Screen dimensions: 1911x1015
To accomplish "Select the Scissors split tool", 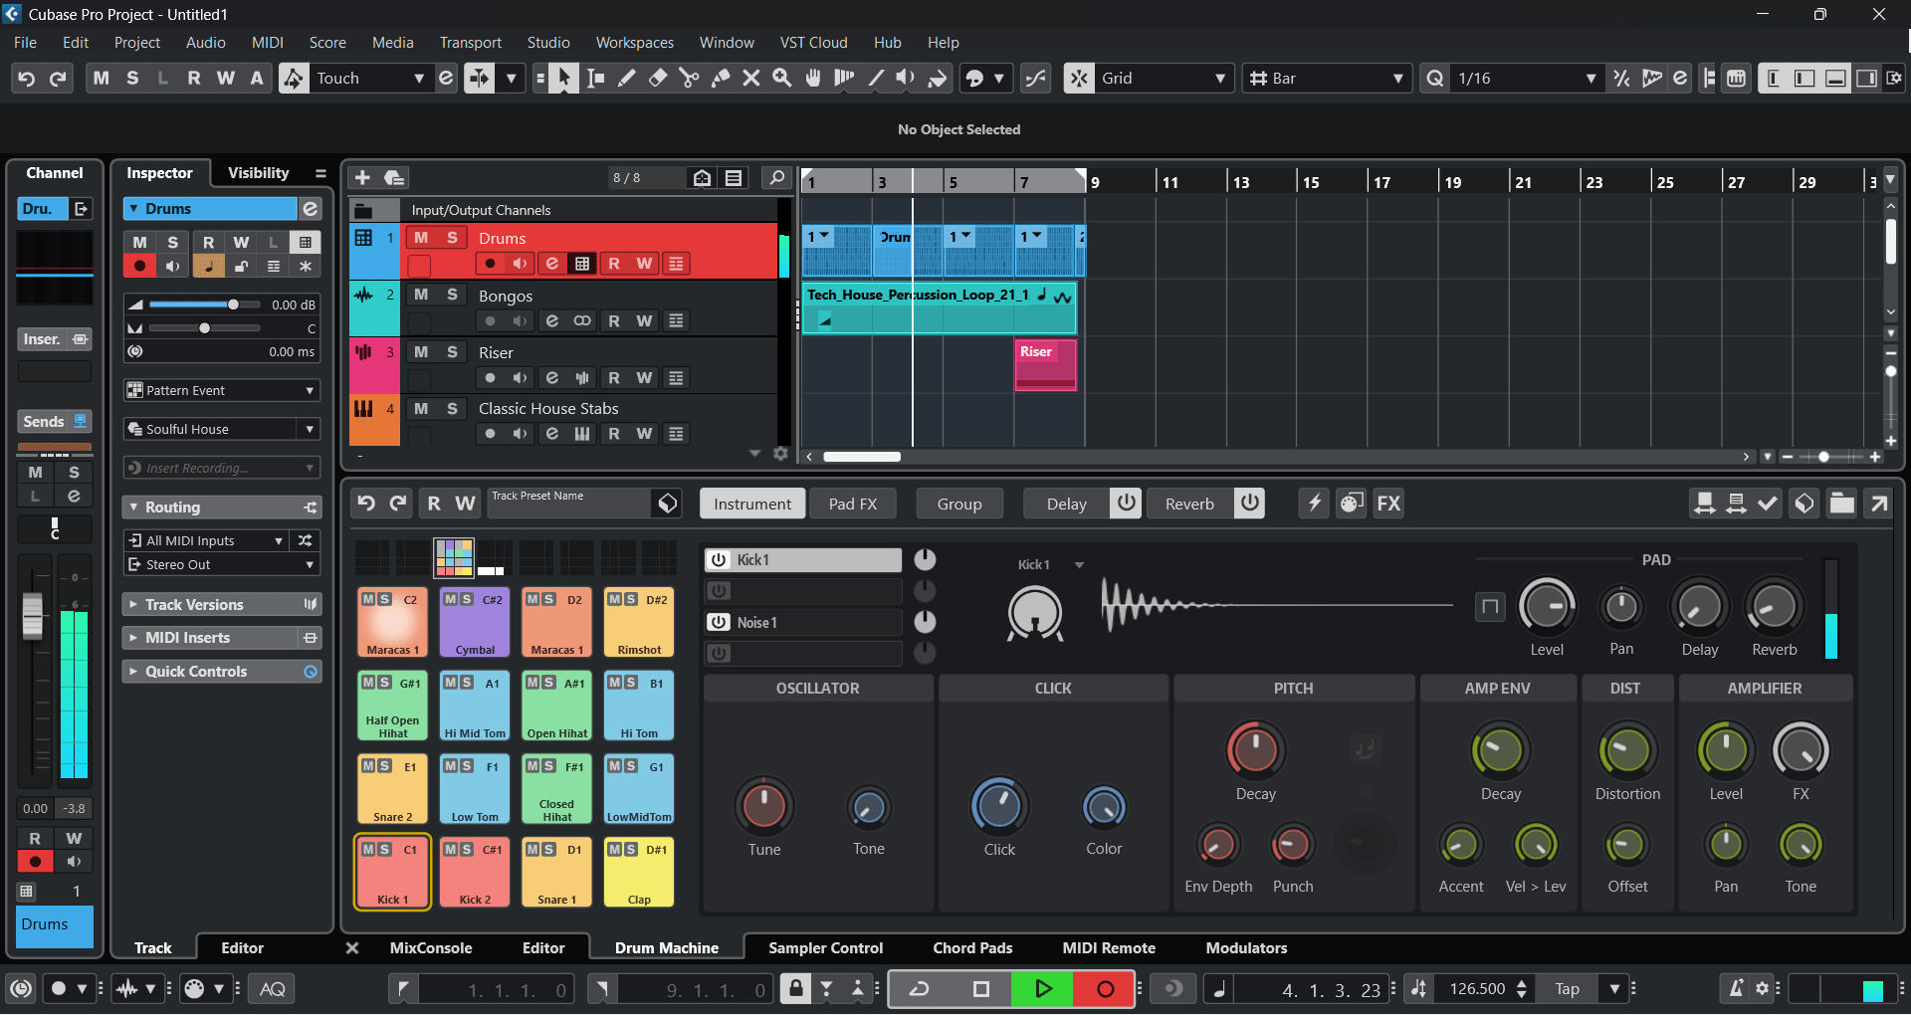I will click(x=689, y=79).
